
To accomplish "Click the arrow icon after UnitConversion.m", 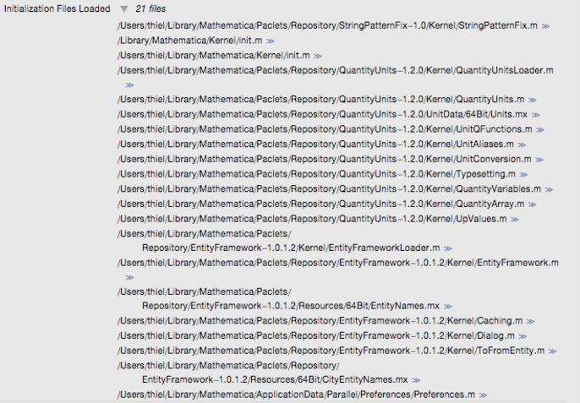I will click(539, 160).
